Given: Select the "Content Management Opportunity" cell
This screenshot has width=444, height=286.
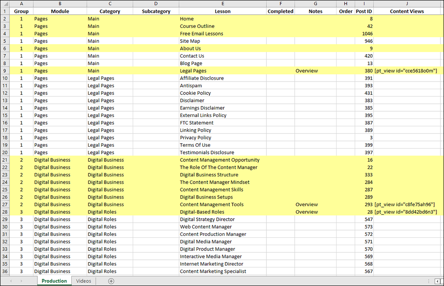Looking at the screenshot, I should tap(222, 160).
